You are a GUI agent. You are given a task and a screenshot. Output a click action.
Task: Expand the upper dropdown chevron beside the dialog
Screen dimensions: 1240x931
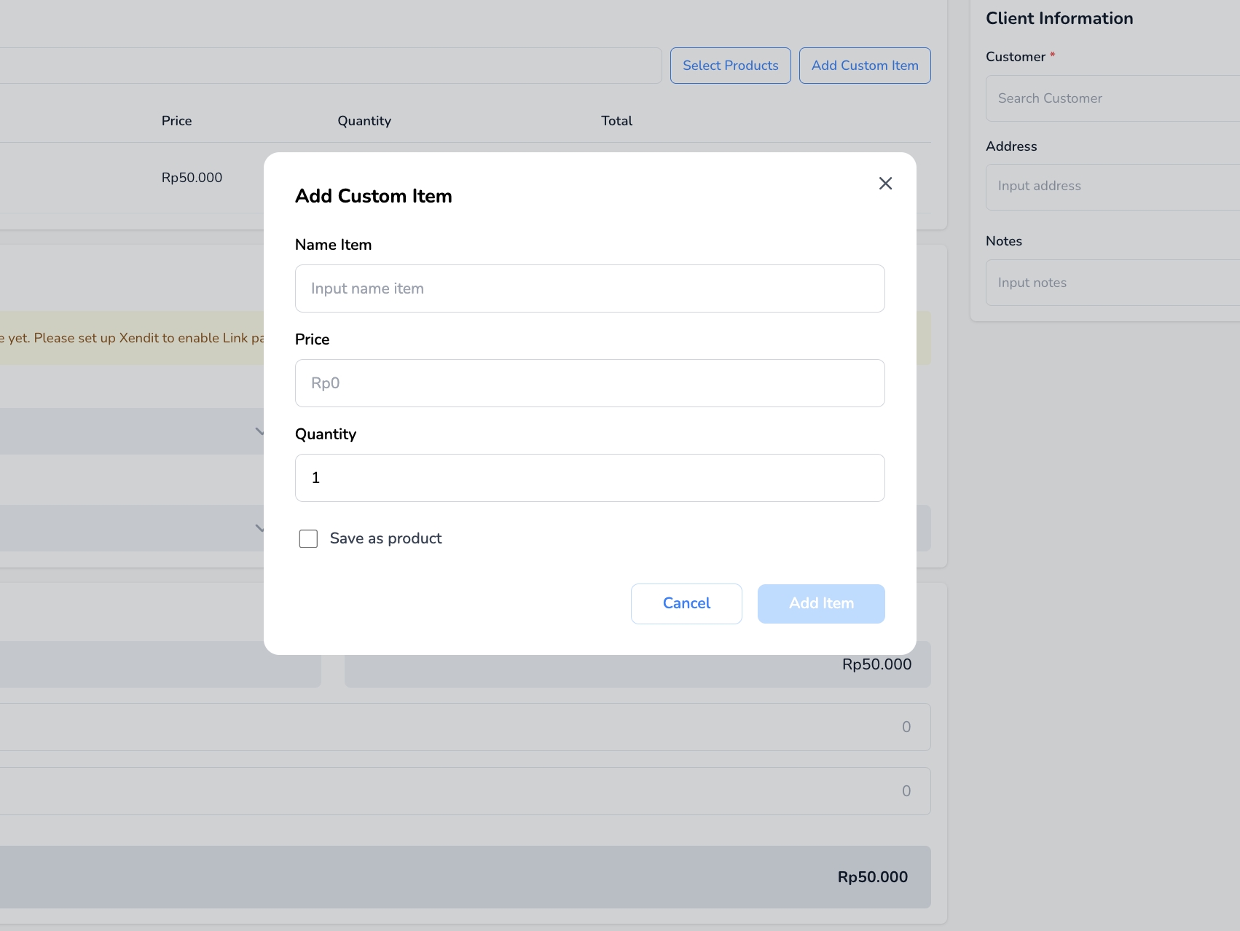coord(259,431)
